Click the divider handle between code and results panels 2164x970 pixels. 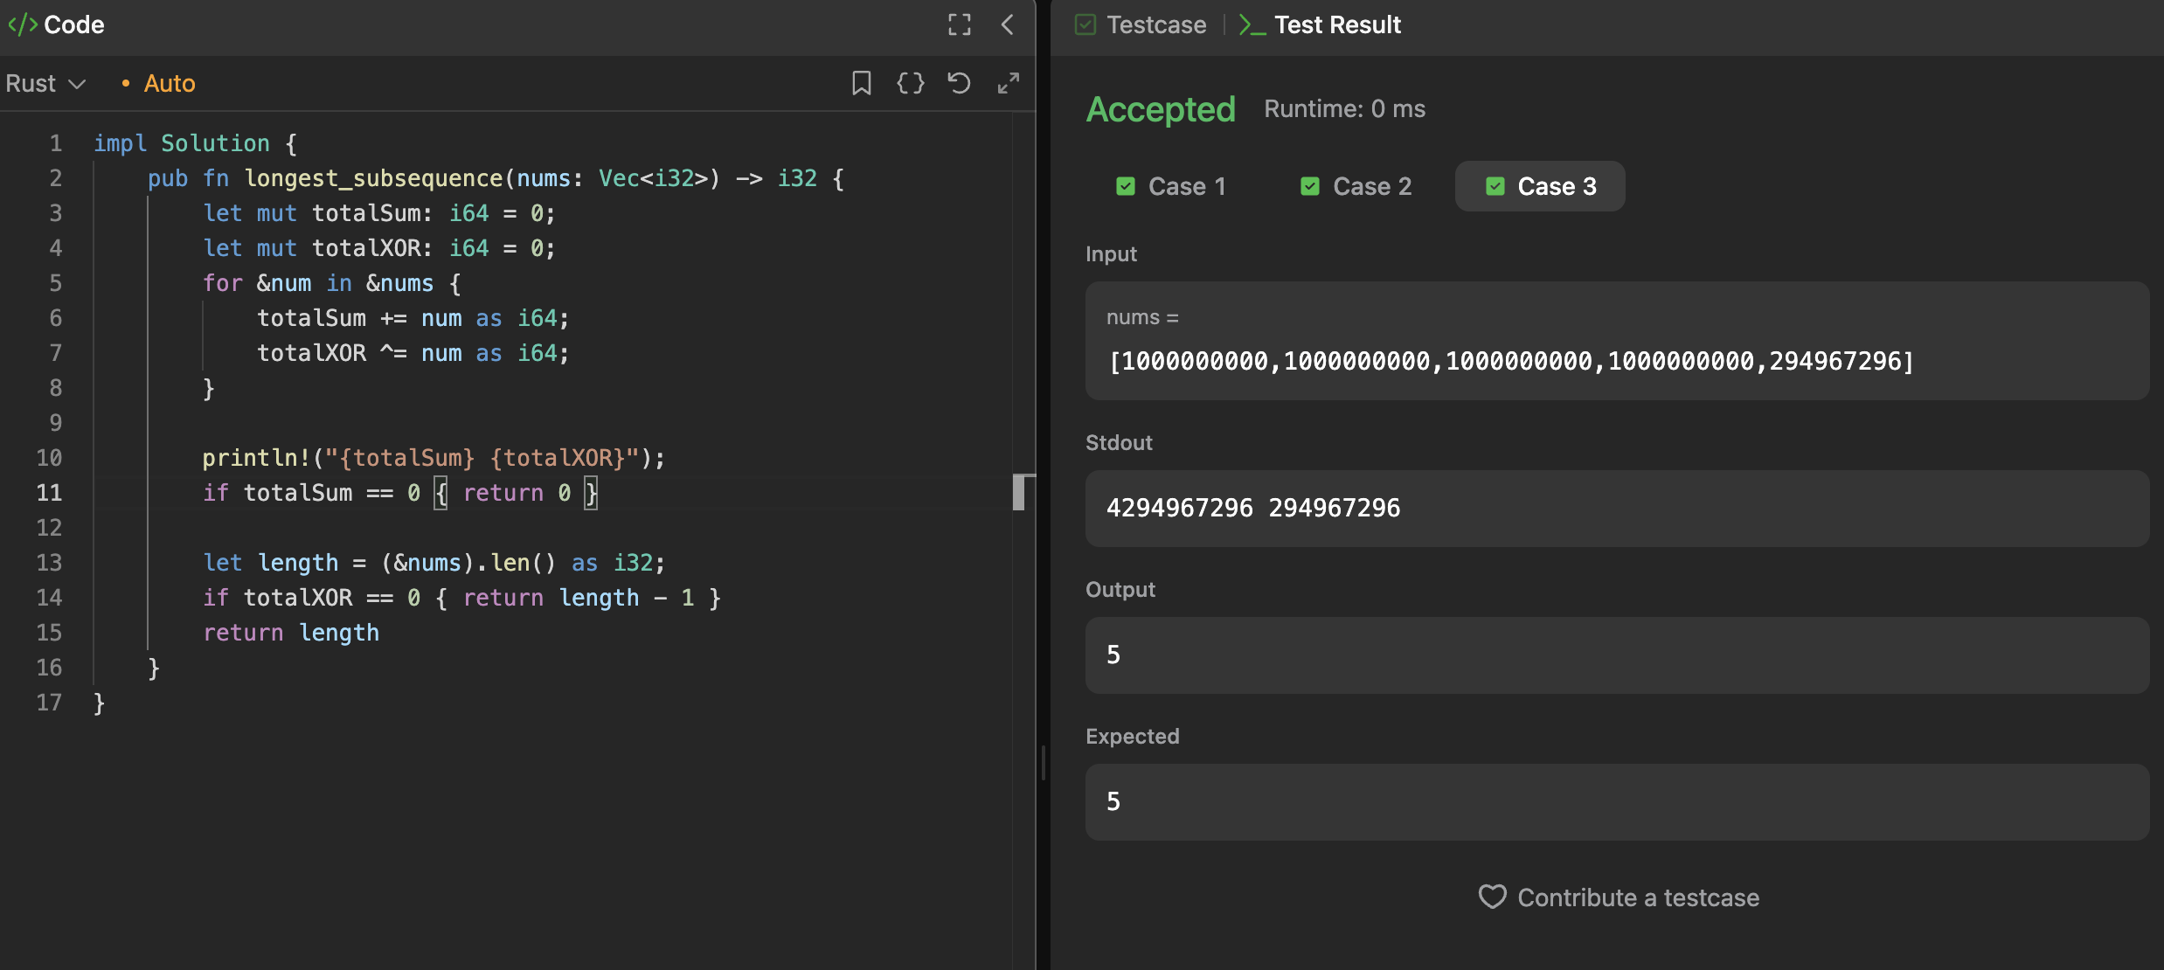point(1043,763)
